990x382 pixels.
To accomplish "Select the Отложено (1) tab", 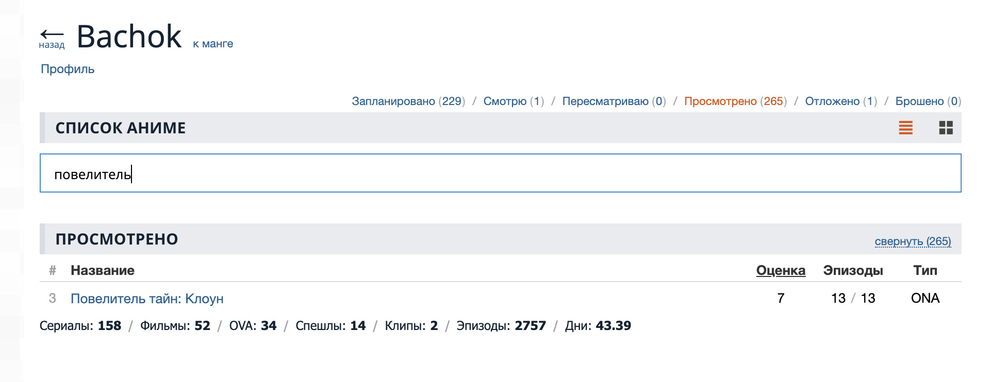I will coord(840,101).
